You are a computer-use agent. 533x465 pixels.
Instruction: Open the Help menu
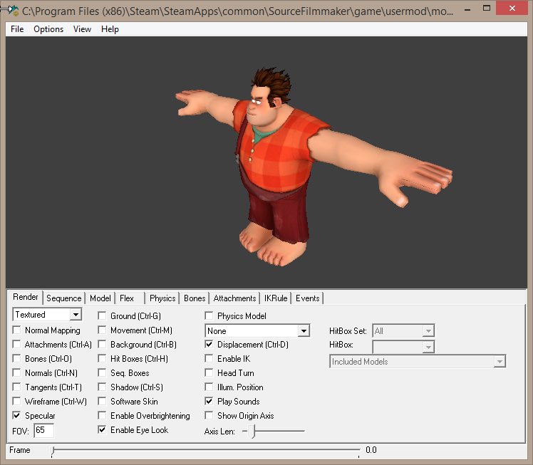click(110, 29)
